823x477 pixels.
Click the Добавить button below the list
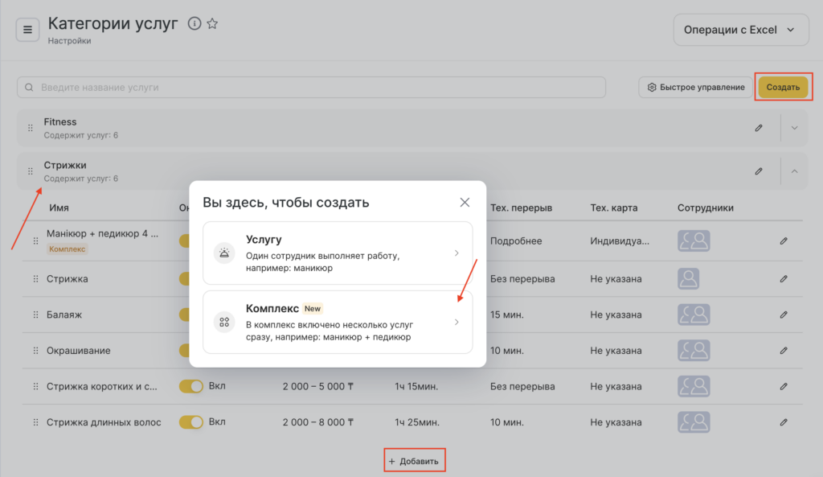coord(414,461)
